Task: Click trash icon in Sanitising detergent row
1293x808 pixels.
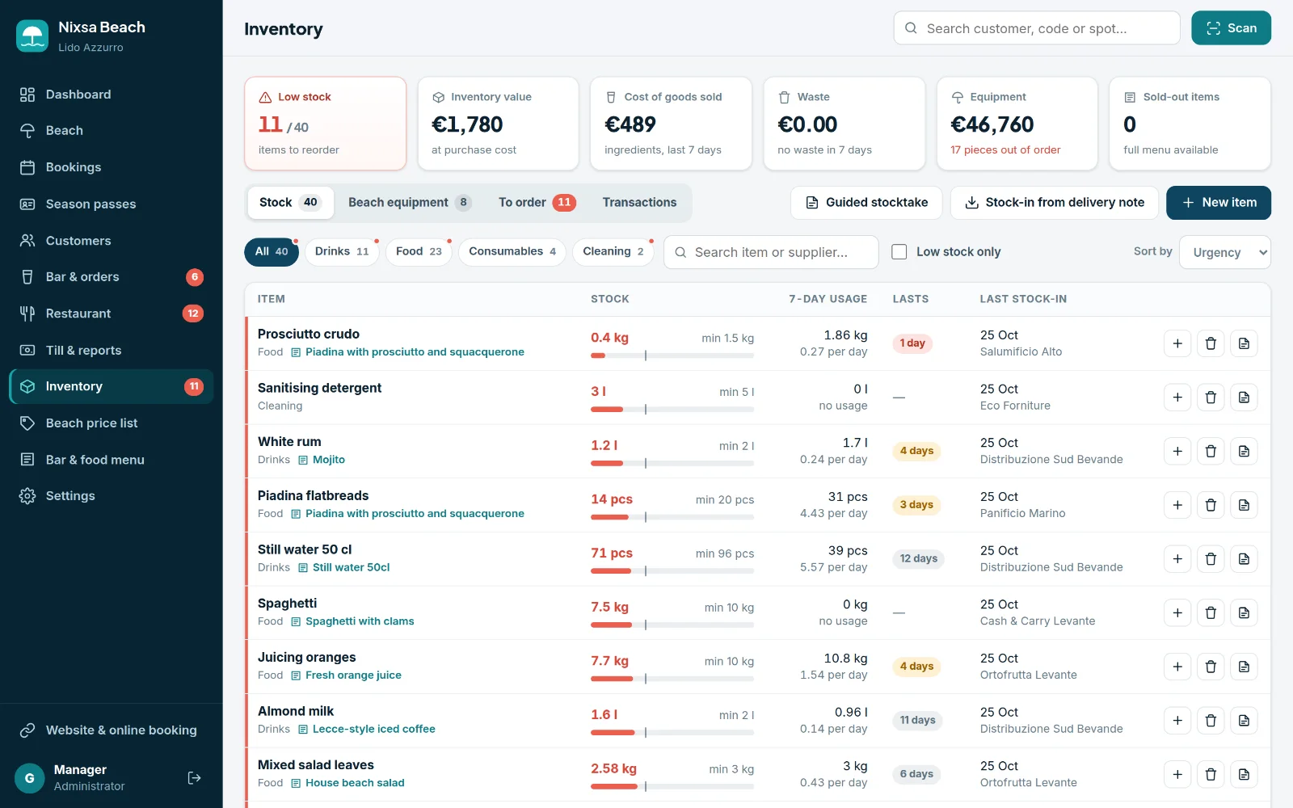Action: 1211,398
